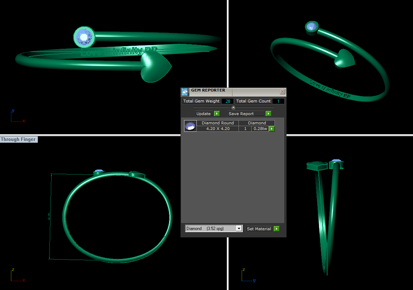Screen dimensions: 413x290
Task: Click the Total Gem Count value 1
Action: pyautogui.click(x=278, y=101)
